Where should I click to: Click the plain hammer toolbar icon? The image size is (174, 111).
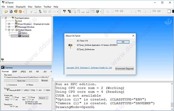pos(64,11)
